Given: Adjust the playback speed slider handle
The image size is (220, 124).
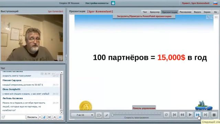Looking at the screenshot, I should coord(112,115).
